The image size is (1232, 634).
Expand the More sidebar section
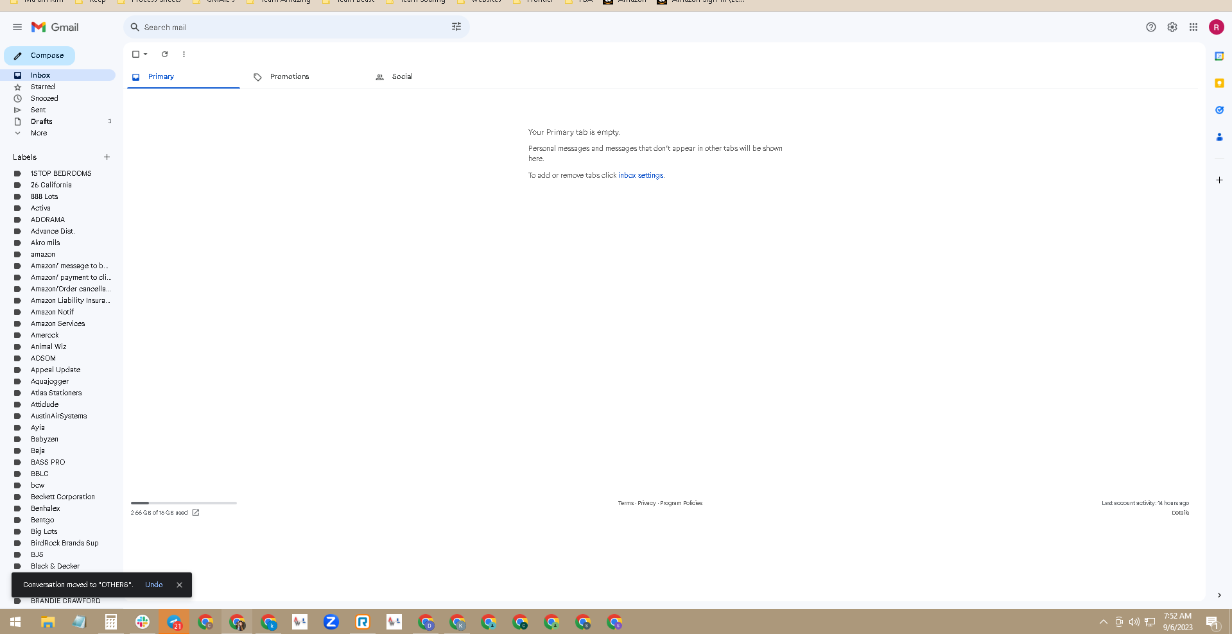pyautogui.click(x=39, y=133)
